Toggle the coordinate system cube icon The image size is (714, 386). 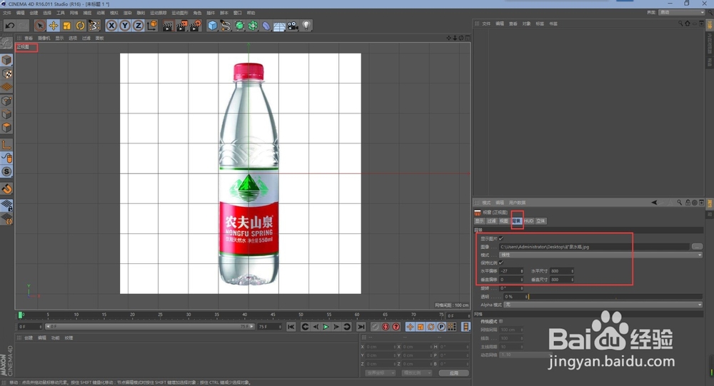[152, 26]
